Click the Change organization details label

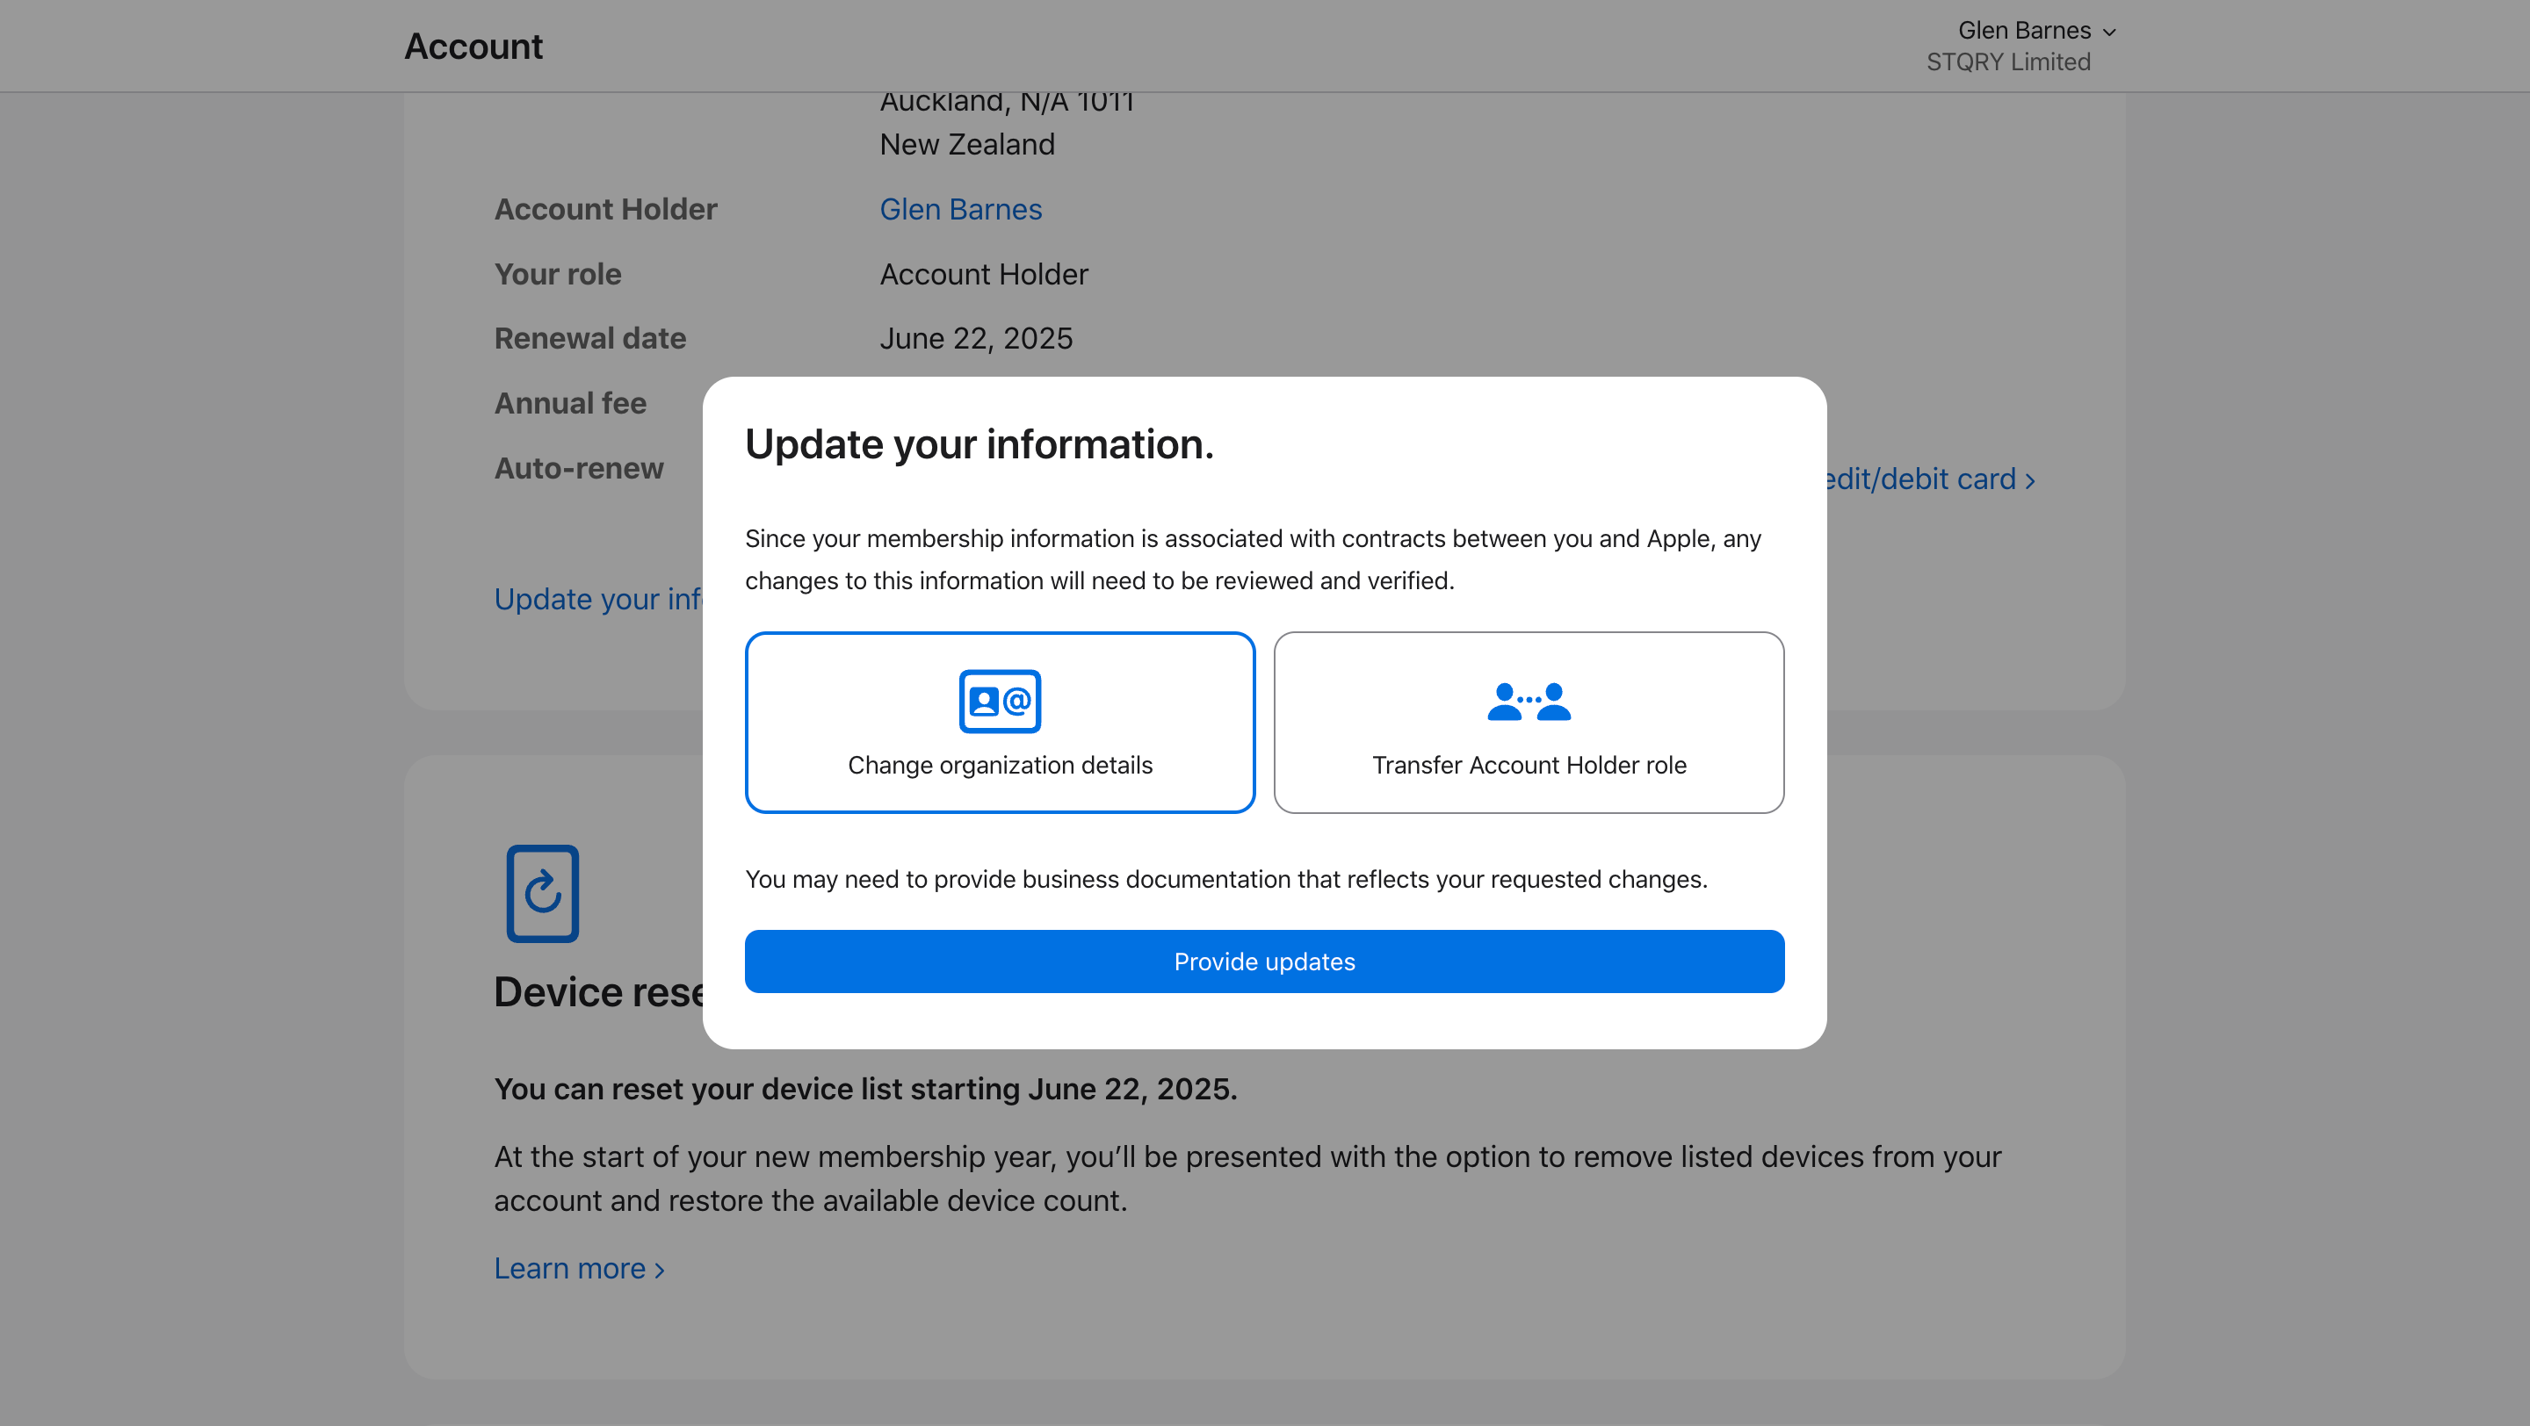[1000, 766]
